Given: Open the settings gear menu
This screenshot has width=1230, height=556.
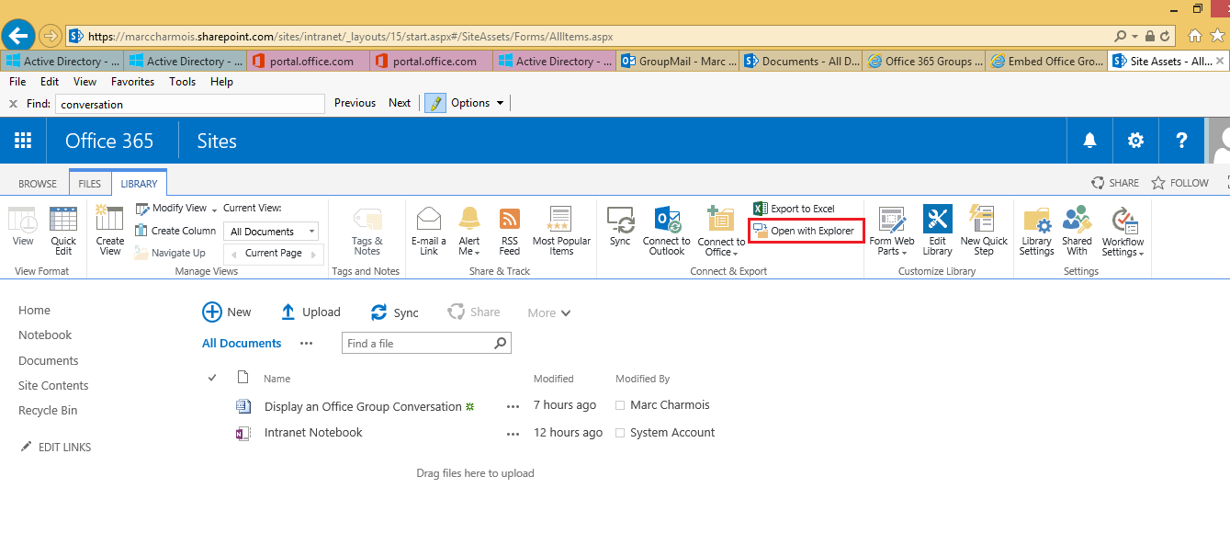Looking at the screenshot, I should (x=1136, y=141).
